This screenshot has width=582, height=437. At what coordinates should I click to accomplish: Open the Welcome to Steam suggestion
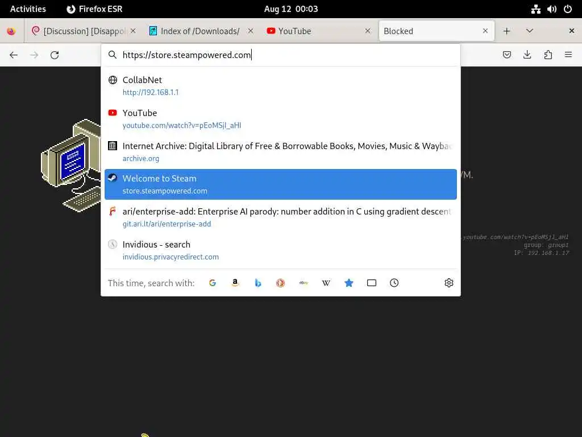281,184
